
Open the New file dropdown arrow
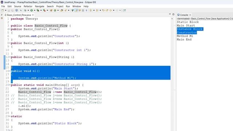click(x=6, y=11)
